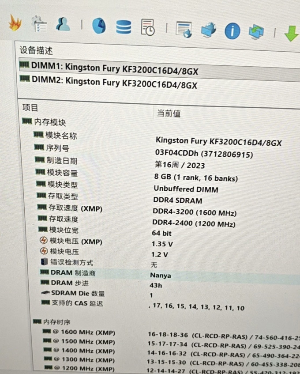This screenshot has height=374, width=300.
Task: Open the document with clock icon
Action: coord(147,27)
